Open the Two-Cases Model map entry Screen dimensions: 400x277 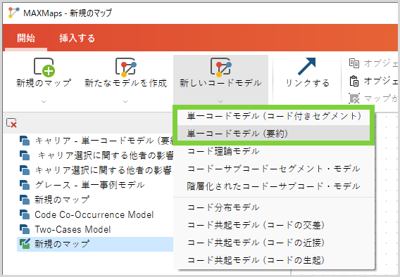pos(73,229)
